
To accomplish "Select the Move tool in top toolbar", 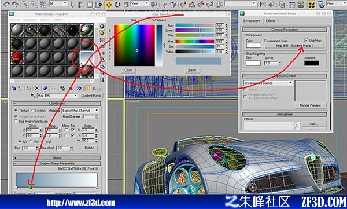I will 109,4.
